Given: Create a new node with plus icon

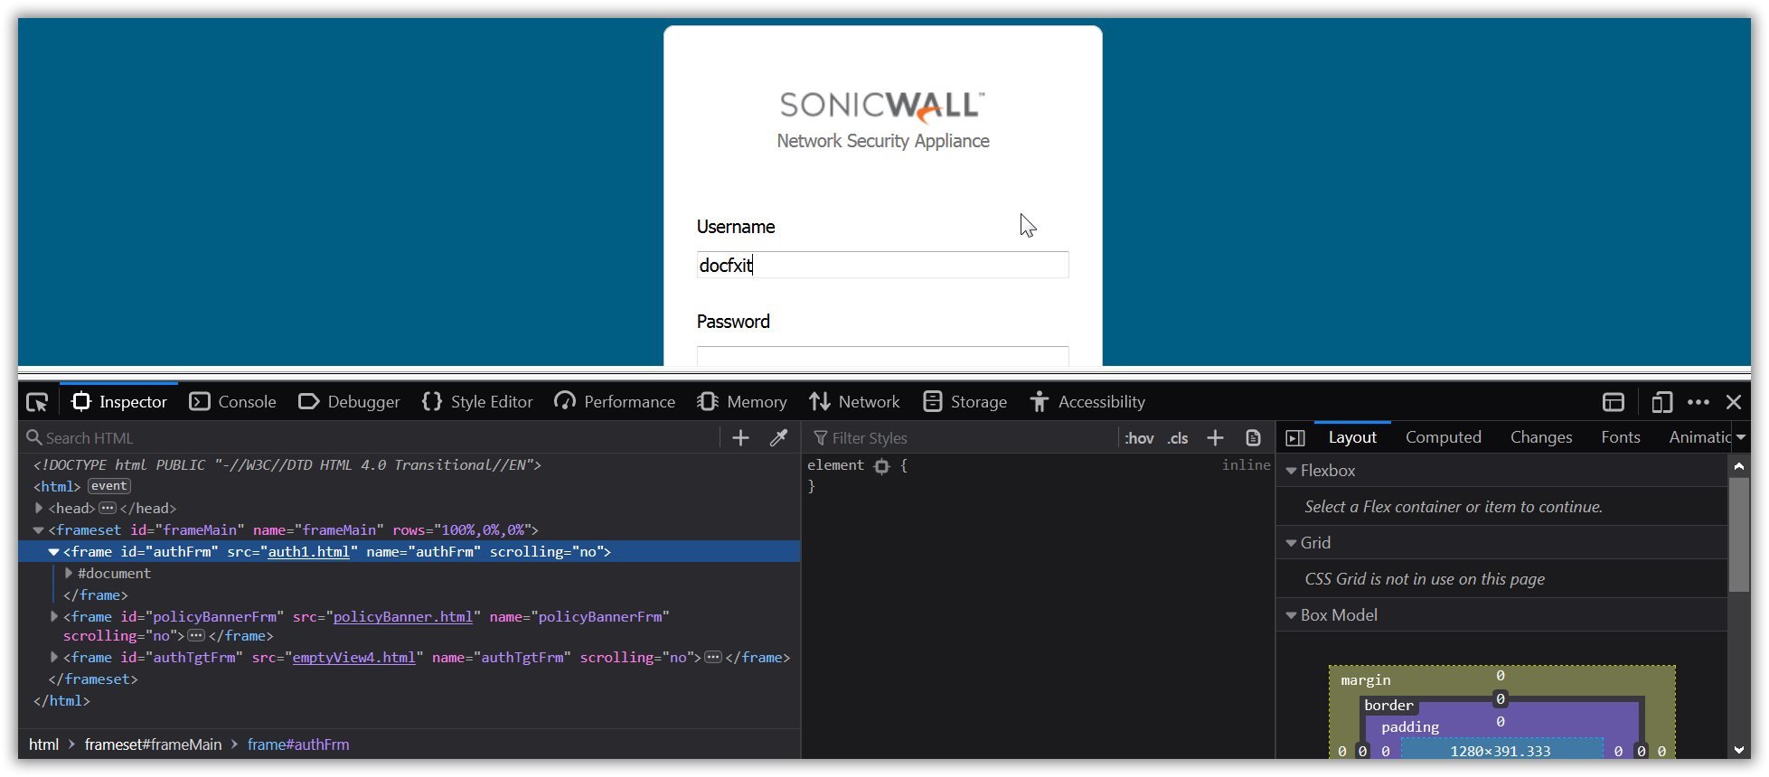Looking at the screenshot, I should pos(740,438).
